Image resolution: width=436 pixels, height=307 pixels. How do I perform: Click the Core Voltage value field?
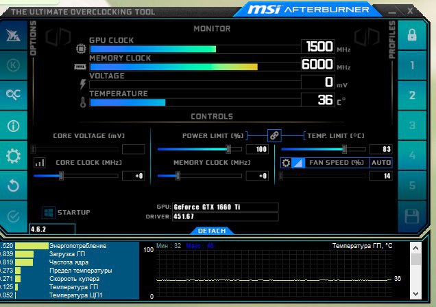134,149
